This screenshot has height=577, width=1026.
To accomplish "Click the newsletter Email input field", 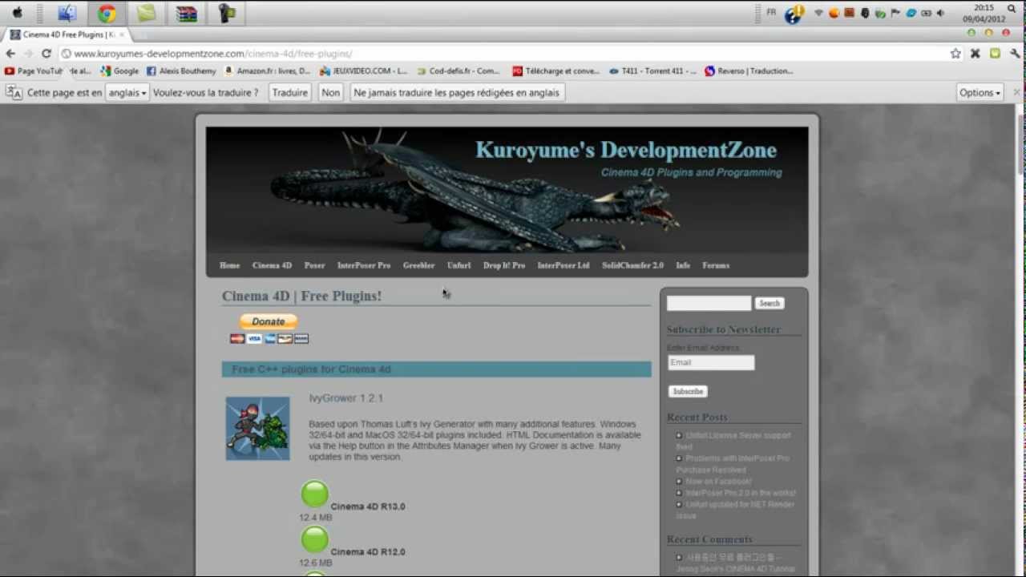I will (711, 363).
